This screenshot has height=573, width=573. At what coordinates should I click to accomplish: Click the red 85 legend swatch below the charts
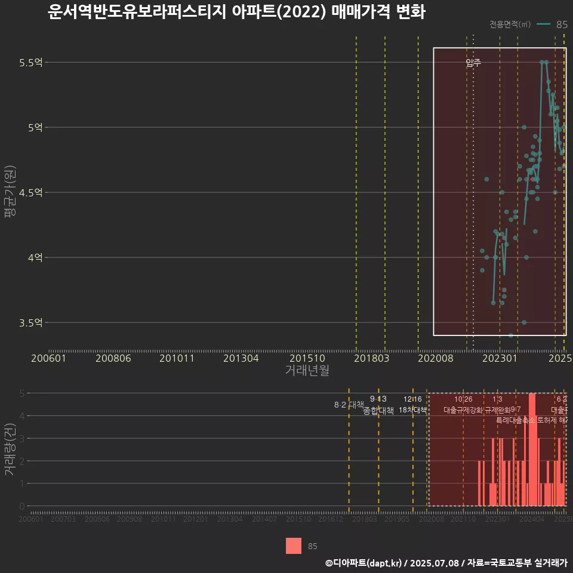click(x=294, y=546)
